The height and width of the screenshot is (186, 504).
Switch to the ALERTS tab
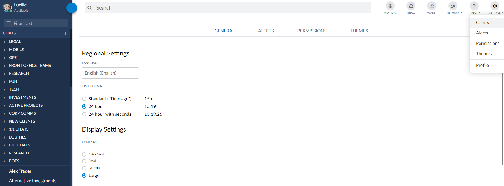pos(266,31)
